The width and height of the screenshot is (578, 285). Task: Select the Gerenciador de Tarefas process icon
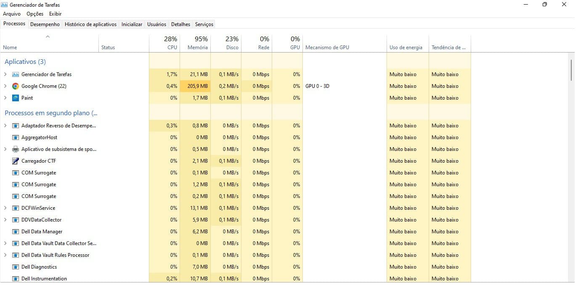[16, 74]
